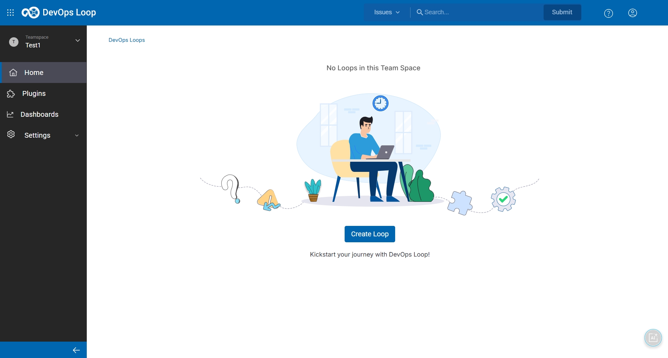Open the Issues dropdown
668x358 pixels.
(387, 12)
